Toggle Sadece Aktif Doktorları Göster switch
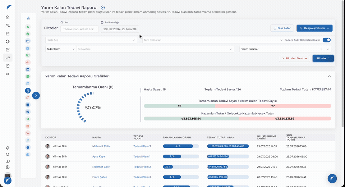This screenshot has width=345, height=187. pos(327,40)
